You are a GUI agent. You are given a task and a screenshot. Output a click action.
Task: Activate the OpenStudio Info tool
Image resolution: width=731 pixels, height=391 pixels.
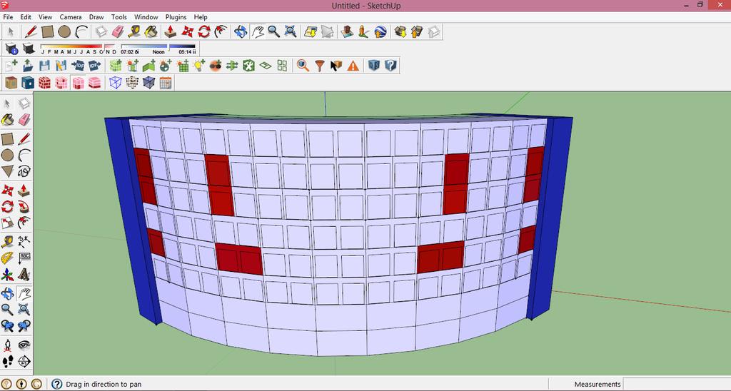pyautogui.click(x=336, y=66)
